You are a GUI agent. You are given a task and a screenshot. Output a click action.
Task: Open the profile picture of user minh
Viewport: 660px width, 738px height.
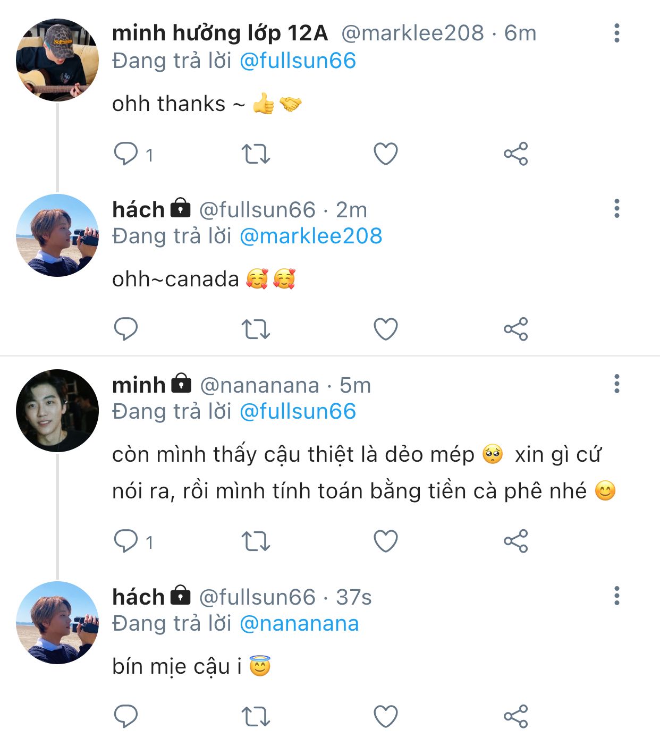pos(57,410)
